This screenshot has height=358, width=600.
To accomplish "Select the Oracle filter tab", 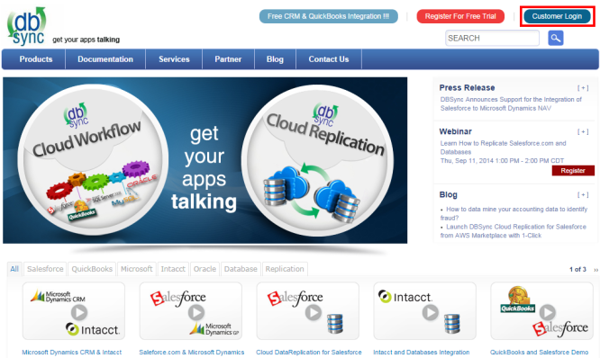I will point(205,269).
